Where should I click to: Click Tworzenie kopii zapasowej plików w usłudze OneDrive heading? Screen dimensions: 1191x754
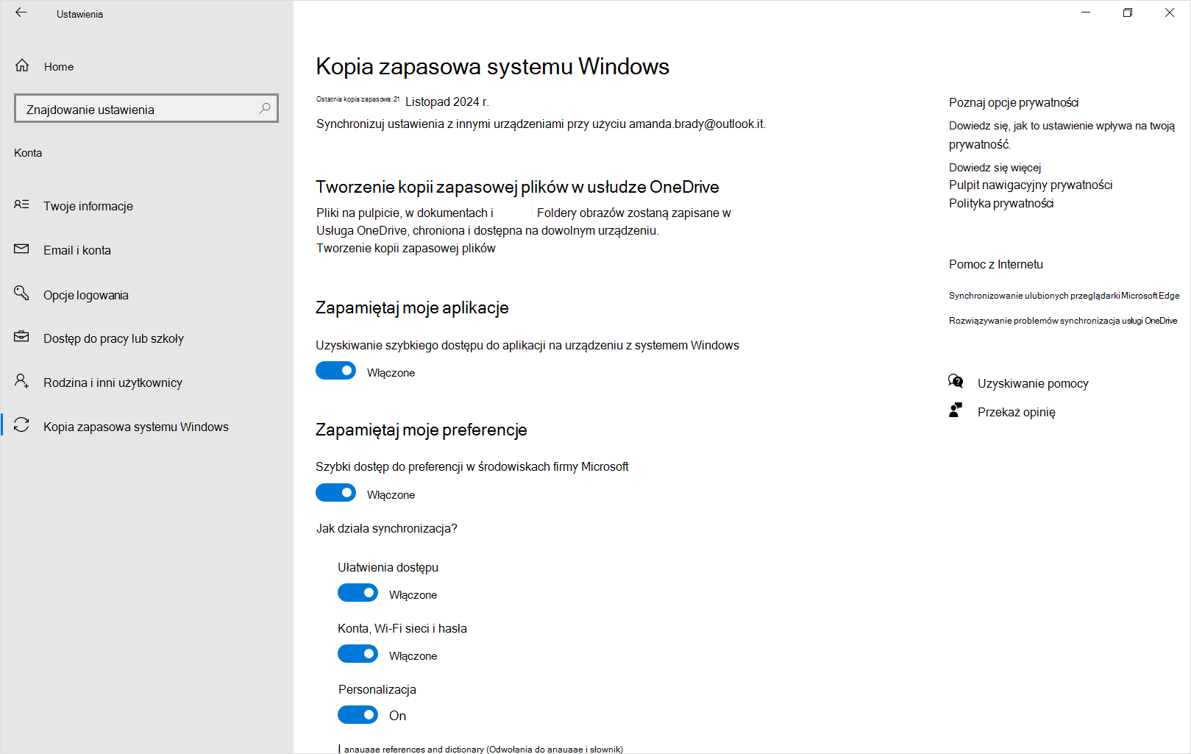518,187
